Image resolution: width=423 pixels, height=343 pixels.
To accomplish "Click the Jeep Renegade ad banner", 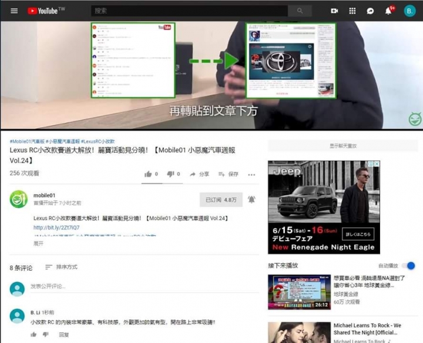I will [x=324, y=207].
